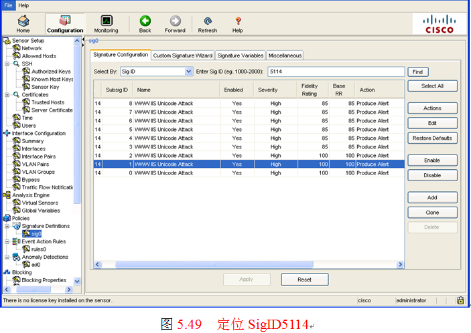The width and height of the screenshot is (471, 333).
Task: Open the File menu
Action: [x=8, y=5]
